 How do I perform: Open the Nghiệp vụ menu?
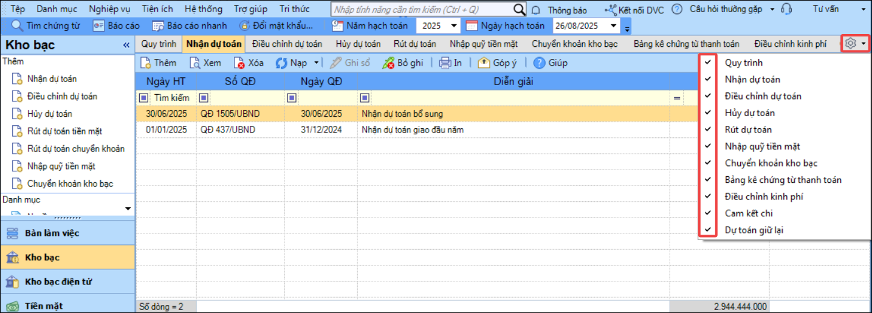click(109, 9)
